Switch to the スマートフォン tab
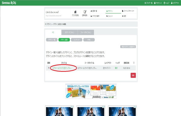 pyautogui.click(x=69, y=32)
